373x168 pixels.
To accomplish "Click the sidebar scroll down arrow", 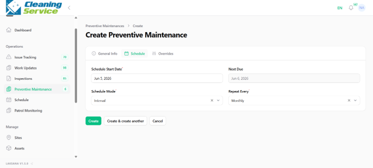I will [x=76, y=156].
